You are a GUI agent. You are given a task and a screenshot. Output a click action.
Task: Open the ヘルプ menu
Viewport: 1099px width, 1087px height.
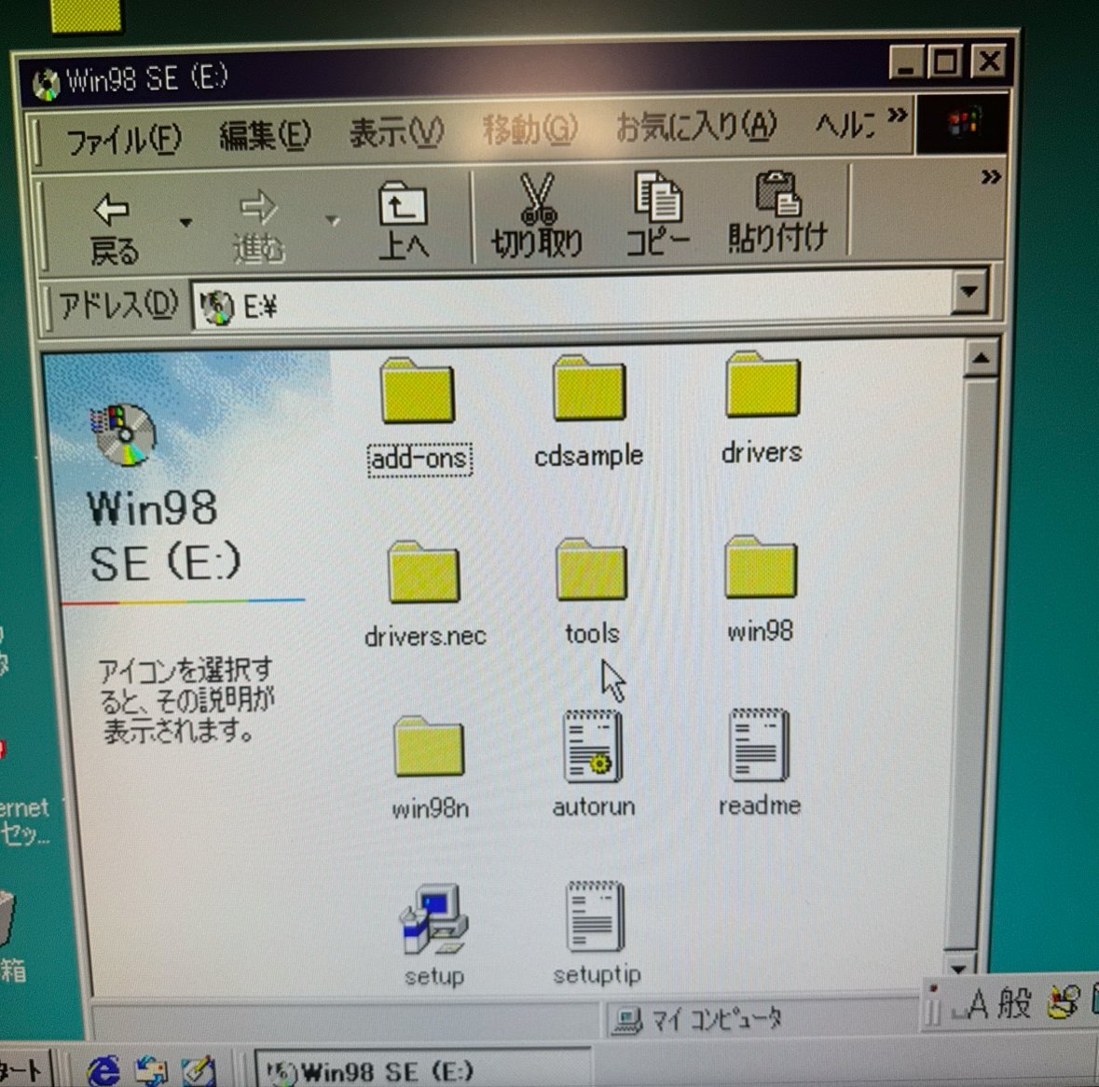(845, 126)
